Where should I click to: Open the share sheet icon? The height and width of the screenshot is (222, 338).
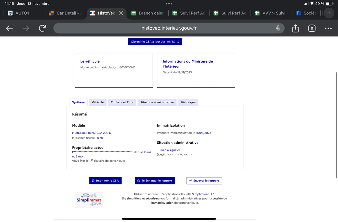[x=295, y=28]
